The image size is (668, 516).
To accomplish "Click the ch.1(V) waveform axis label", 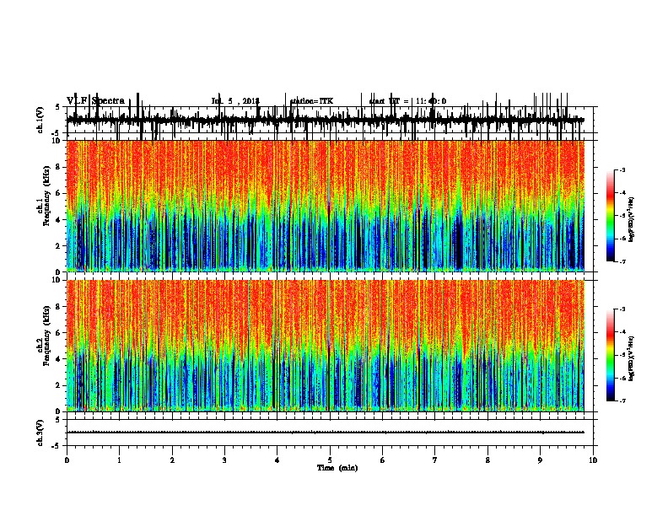I will [40, 120].
